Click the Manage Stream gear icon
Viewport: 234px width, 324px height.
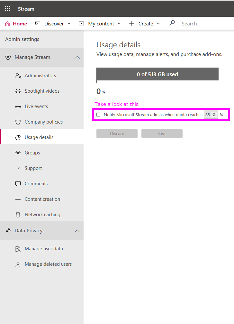coord(8,57)
